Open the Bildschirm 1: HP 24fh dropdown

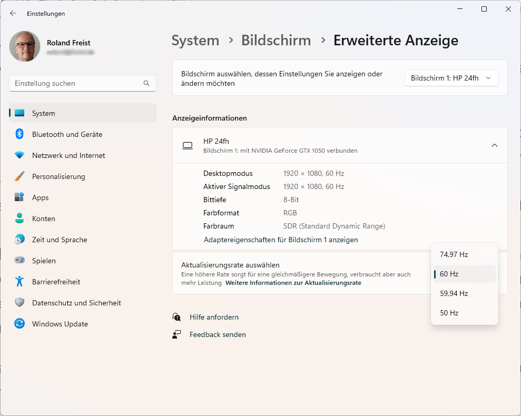(451, 78)
